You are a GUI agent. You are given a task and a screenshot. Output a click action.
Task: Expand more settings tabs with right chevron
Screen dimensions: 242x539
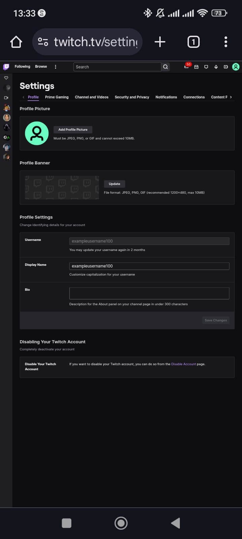[x=231, y=97]
